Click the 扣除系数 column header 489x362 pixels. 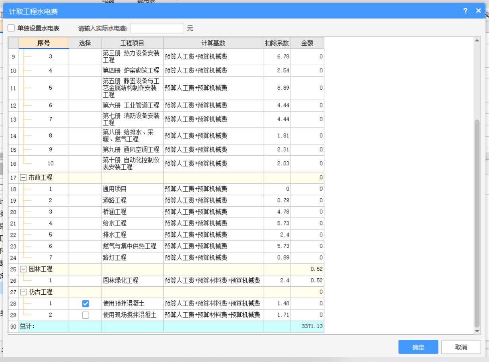tap(277, 43)
